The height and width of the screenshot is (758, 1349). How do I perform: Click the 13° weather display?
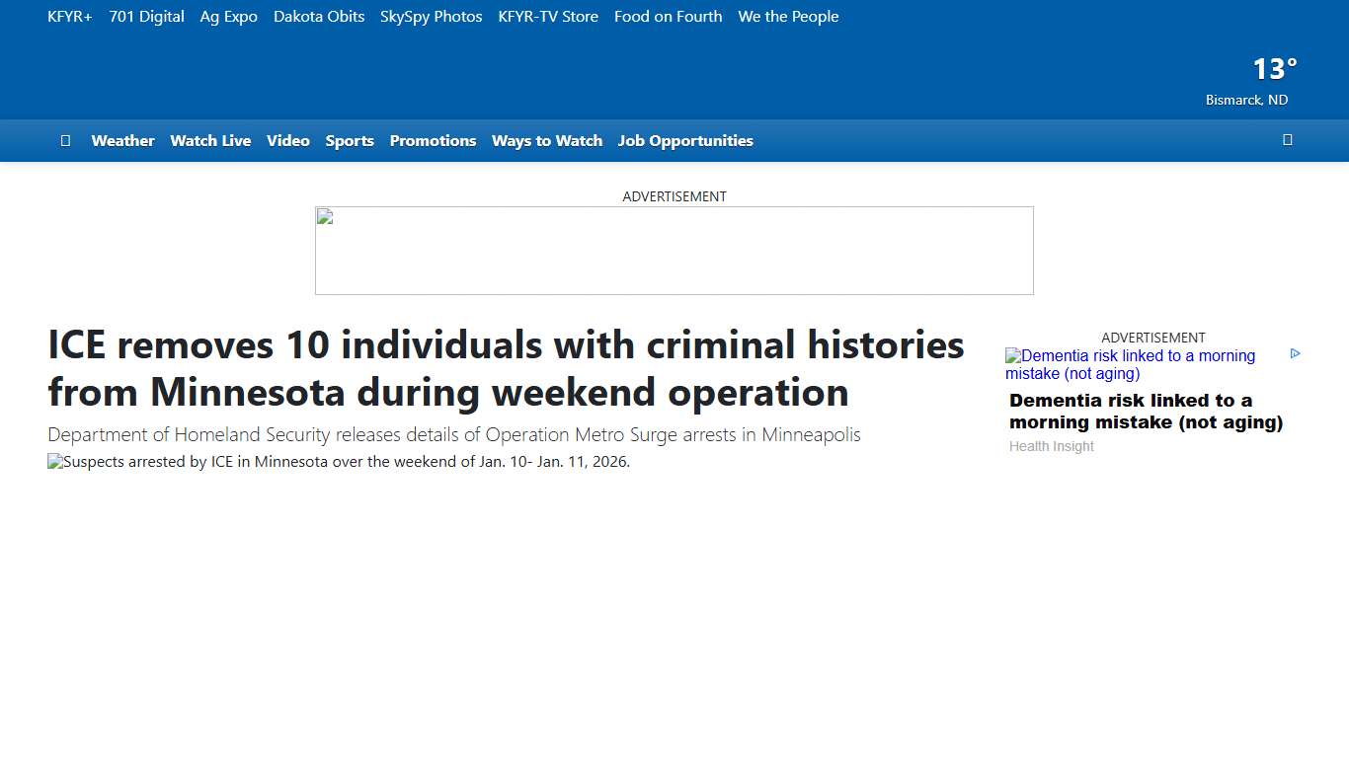(x=1273, y=68)
